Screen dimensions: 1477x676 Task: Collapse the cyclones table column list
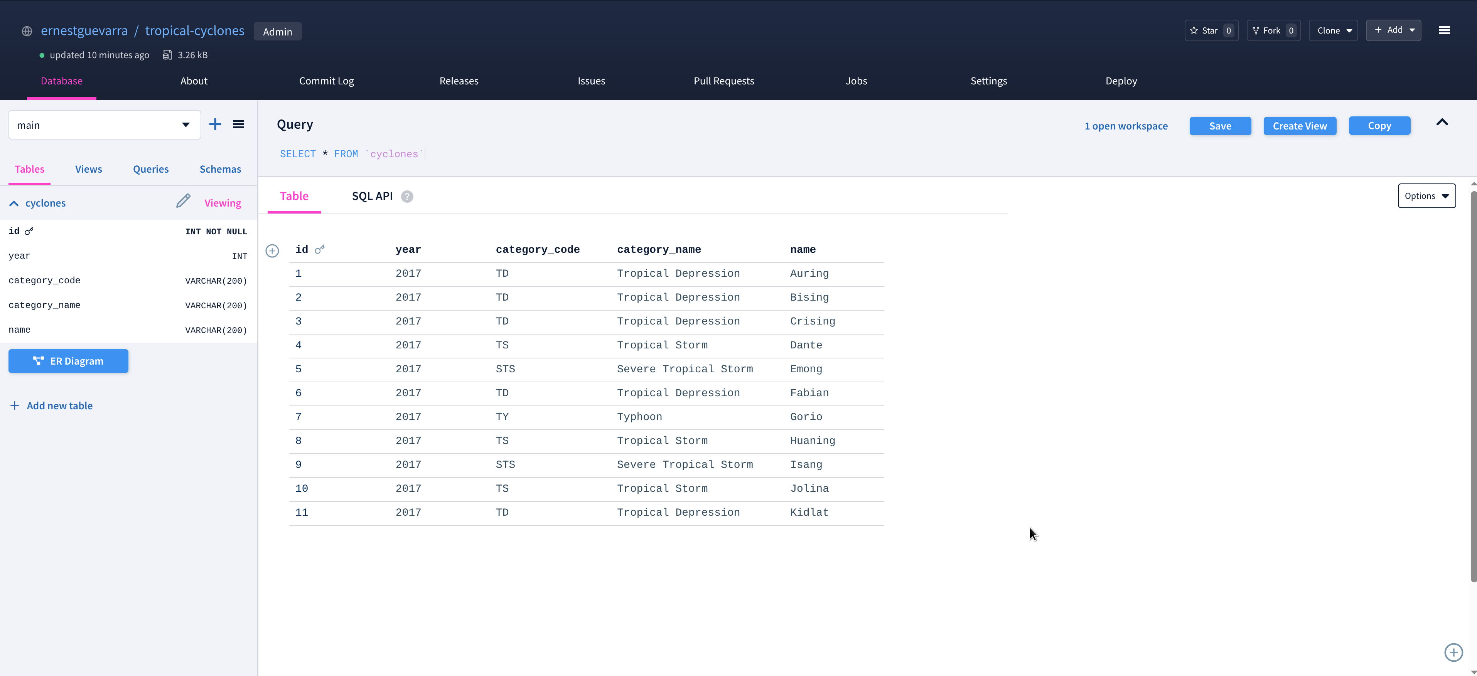14,203
